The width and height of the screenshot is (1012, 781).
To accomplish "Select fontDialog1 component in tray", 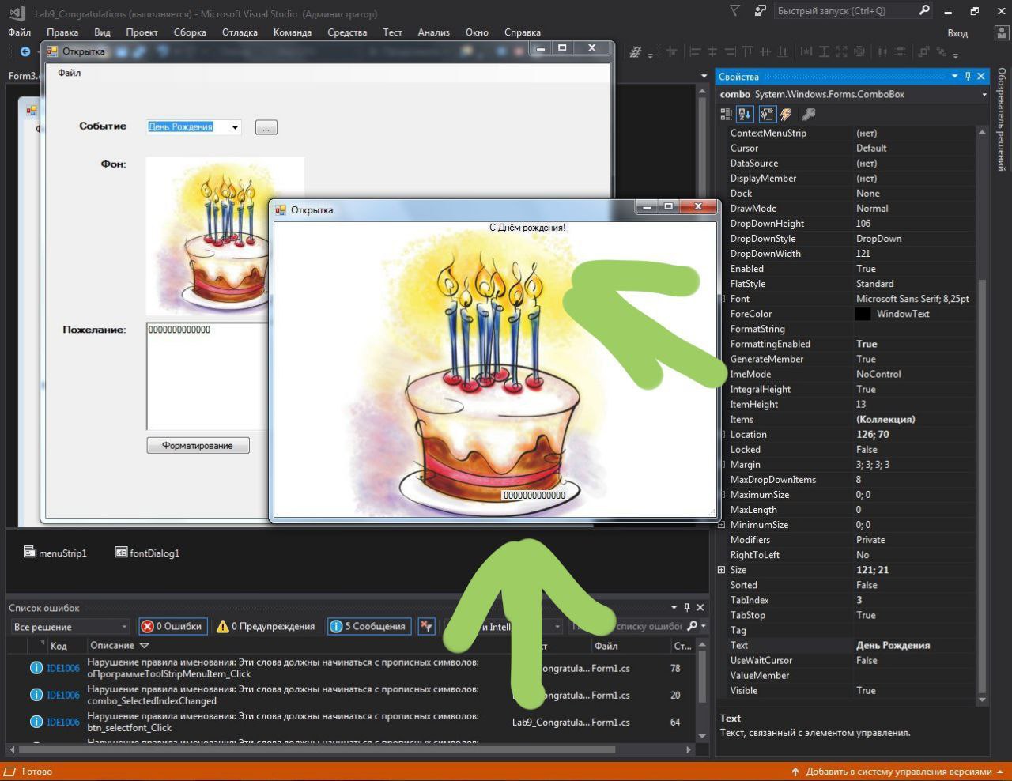I will 147,553.
